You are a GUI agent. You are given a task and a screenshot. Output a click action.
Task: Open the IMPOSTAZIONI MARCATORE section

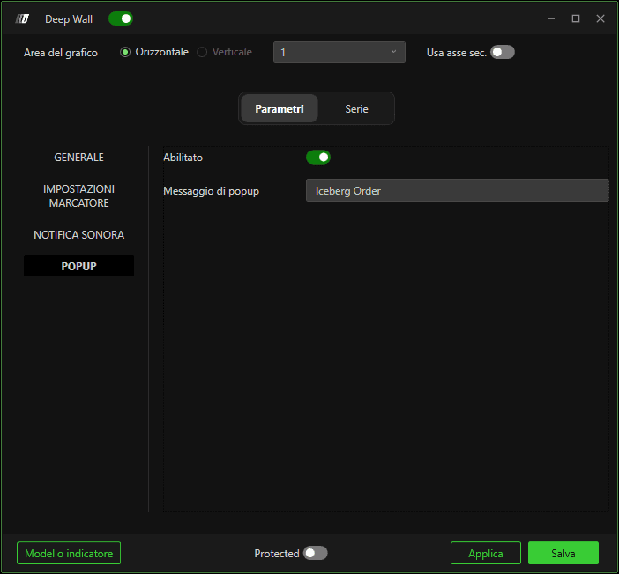(x=79, y=196)
